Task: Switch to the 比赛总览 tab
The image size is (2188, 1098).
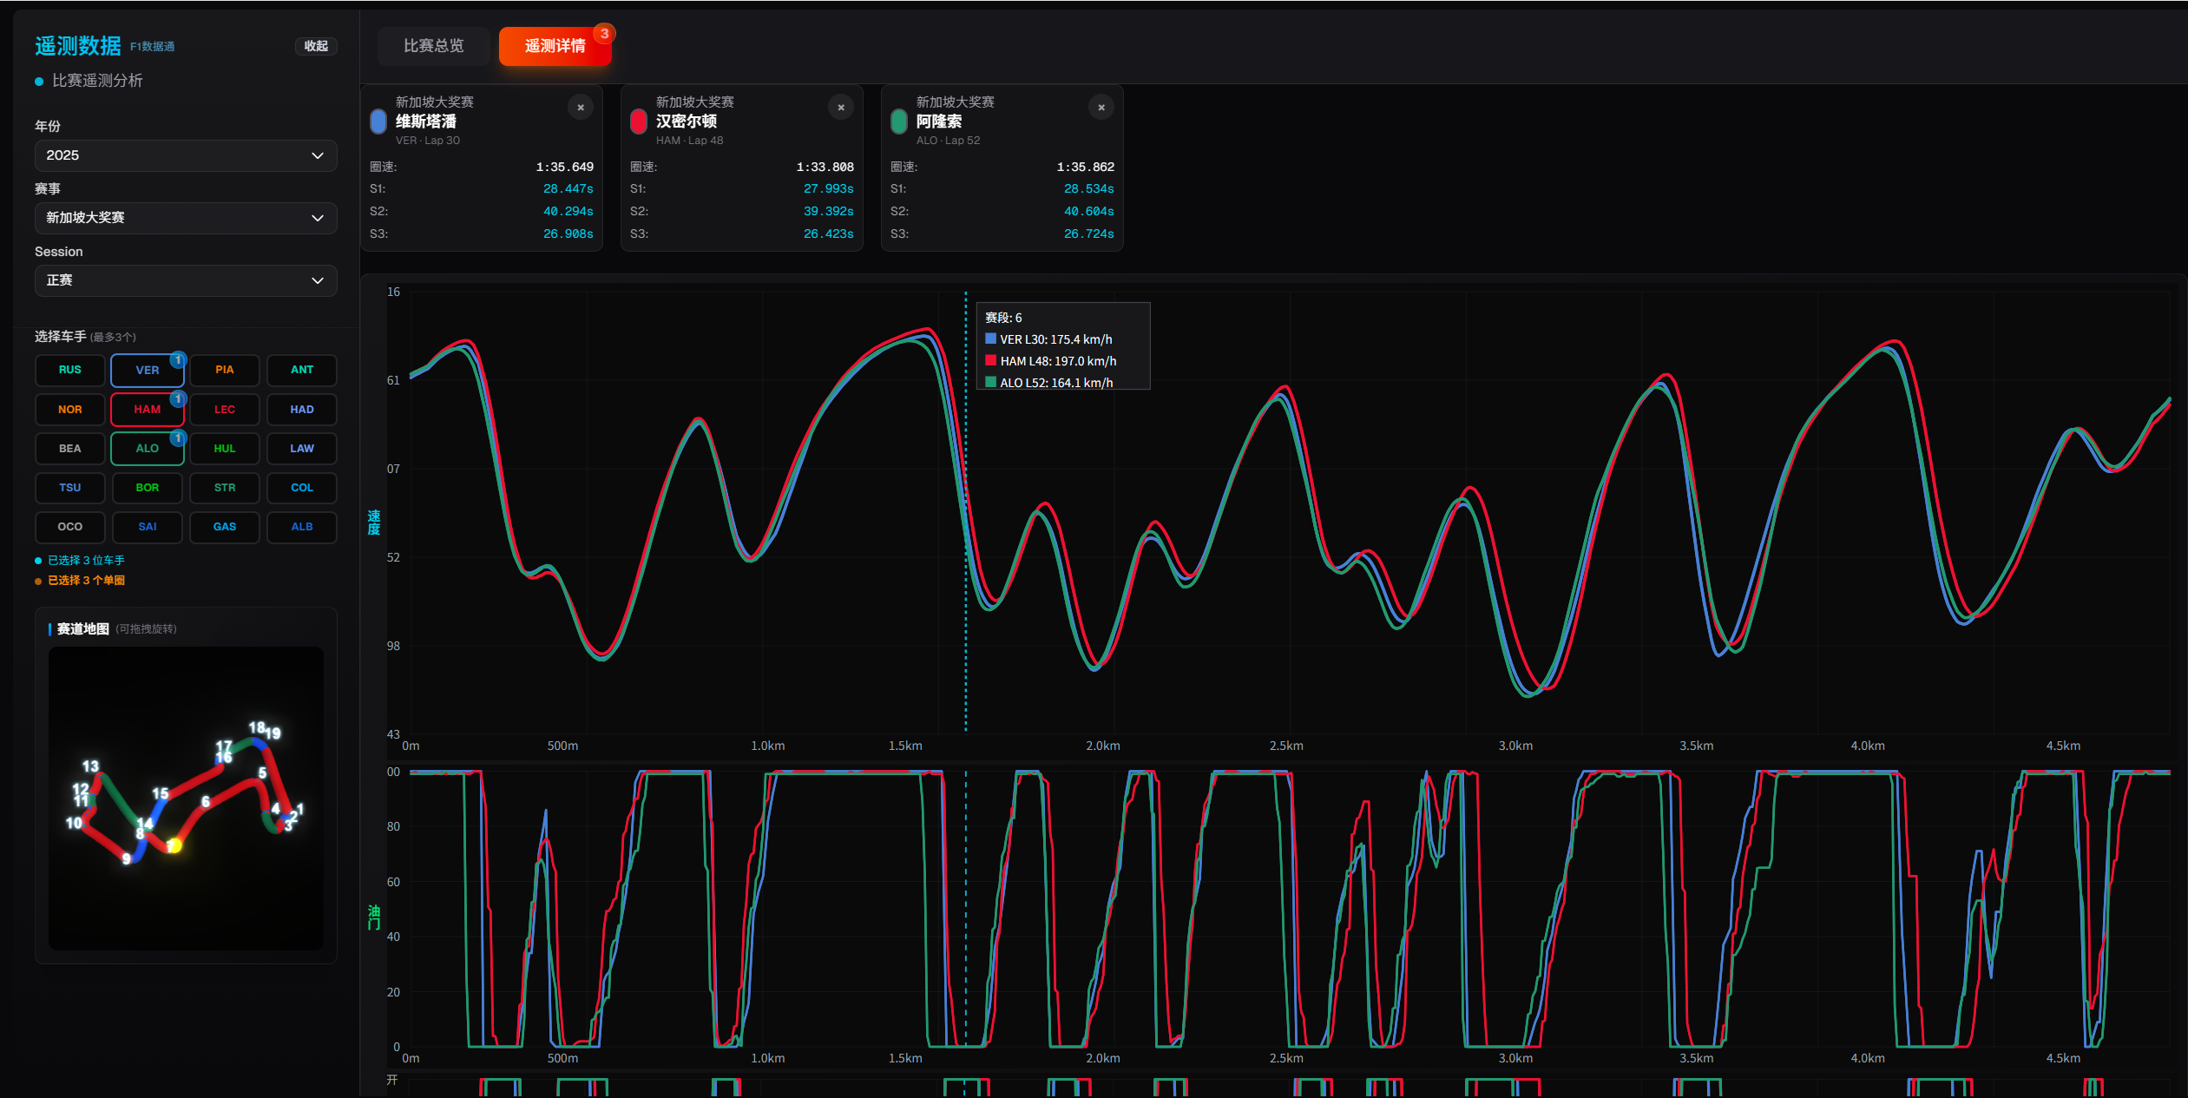Action: 433,46
